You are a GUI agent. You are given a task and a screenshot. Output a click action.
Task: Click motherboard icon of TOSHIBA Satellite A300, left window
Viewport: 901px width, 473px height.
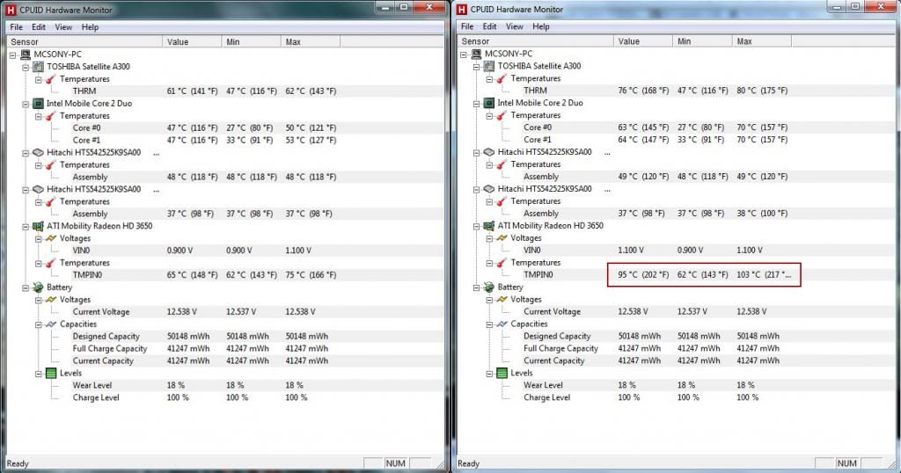point(38,67)
